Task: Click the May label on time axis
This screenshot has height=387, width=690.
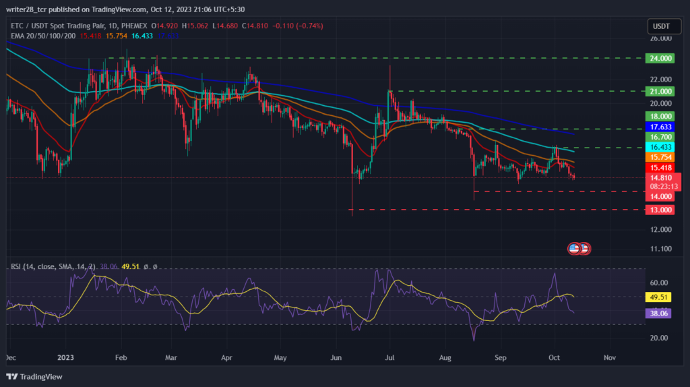Action: click(x=280, y=357)
